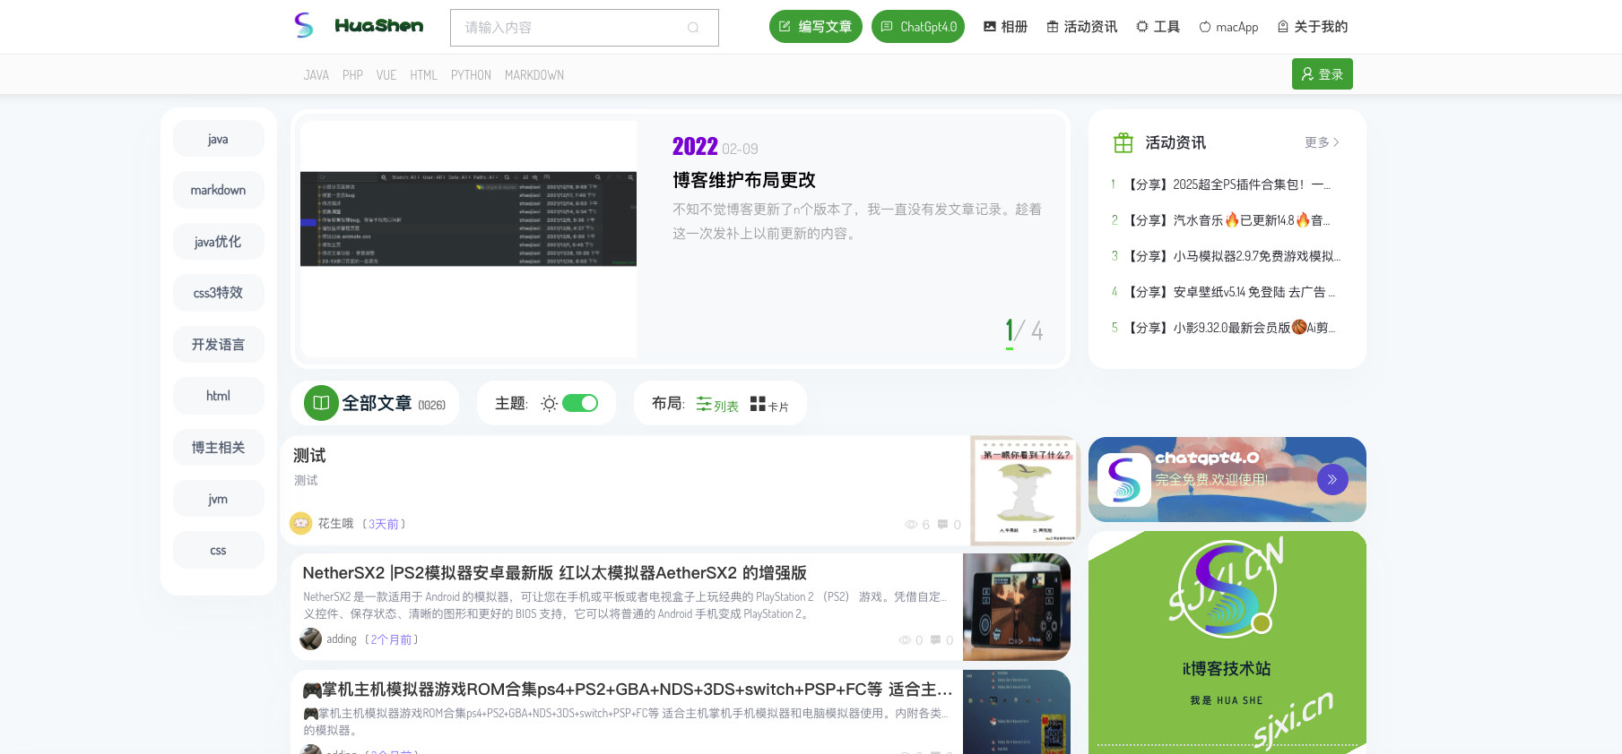This screenshot has height=754, width=1622.
Task: Click the 花生哦 author avatar
Action: coord(300,523)
